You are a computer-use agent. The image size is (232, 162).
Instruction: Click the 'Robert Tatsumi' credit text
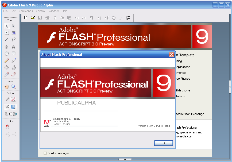[61, 124]
